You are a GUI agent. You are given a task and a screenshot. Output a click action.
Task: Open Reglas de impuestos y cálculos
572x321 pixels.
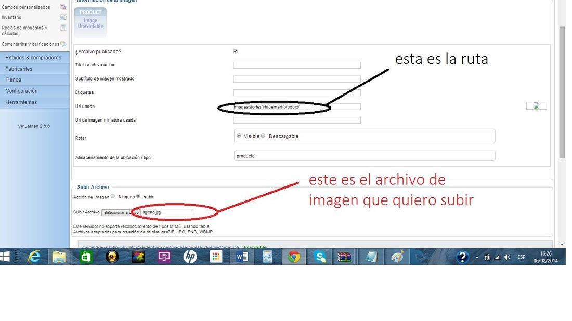pyautogui.click(x=24, y=31)
